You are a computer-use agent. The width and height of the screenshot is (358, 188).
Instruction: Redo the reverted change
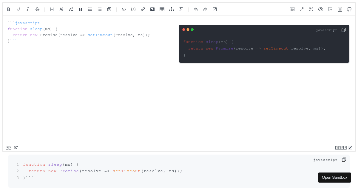coord(205,9)
